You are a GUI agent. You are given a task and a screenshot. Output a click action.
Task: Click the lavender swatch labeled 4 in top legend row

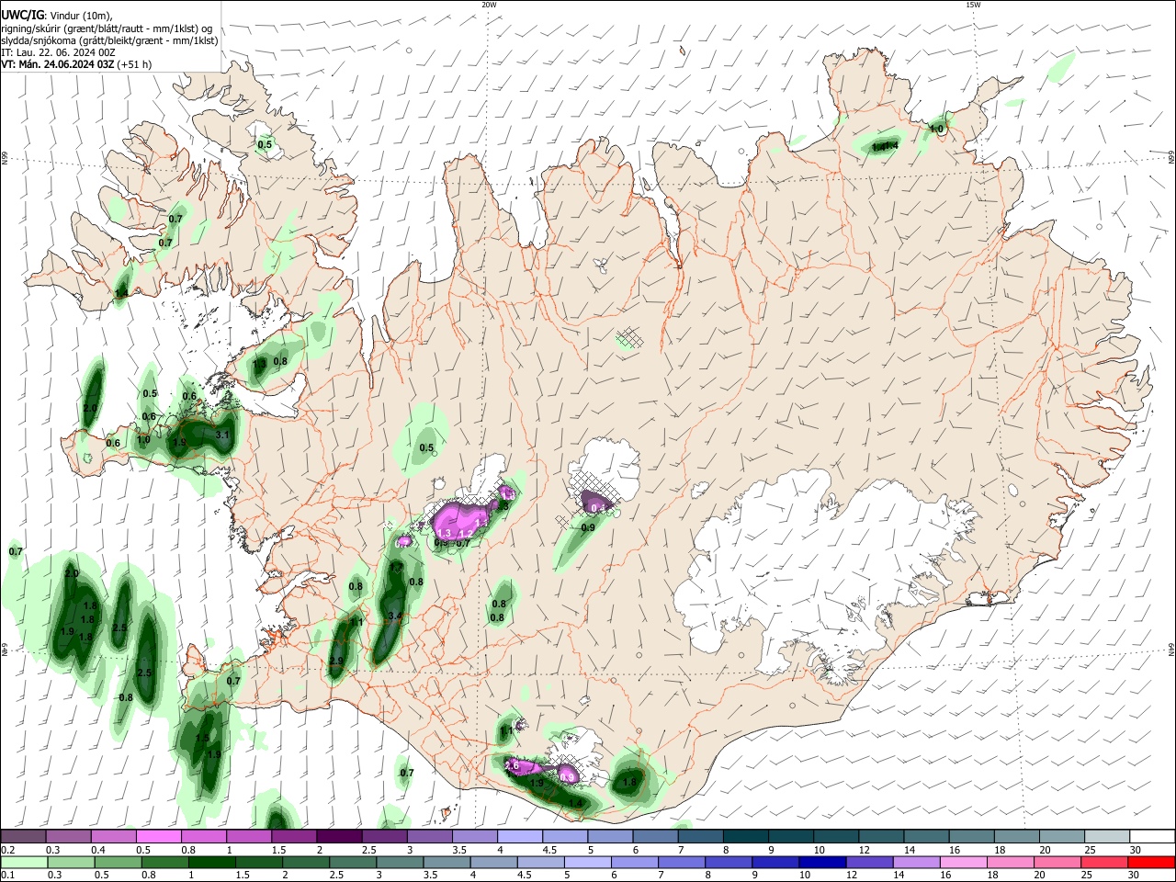click(520, 837)
